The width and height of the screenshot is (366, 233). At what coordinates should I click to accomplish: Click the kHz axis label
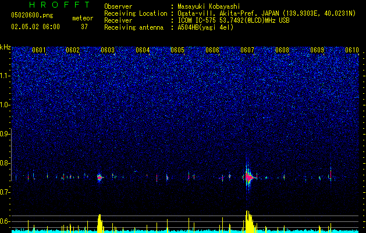(x=5, y=47)
